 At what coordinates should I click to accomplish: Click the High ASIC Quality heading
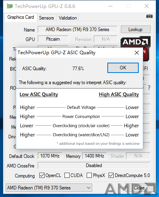tap(119, 95)
